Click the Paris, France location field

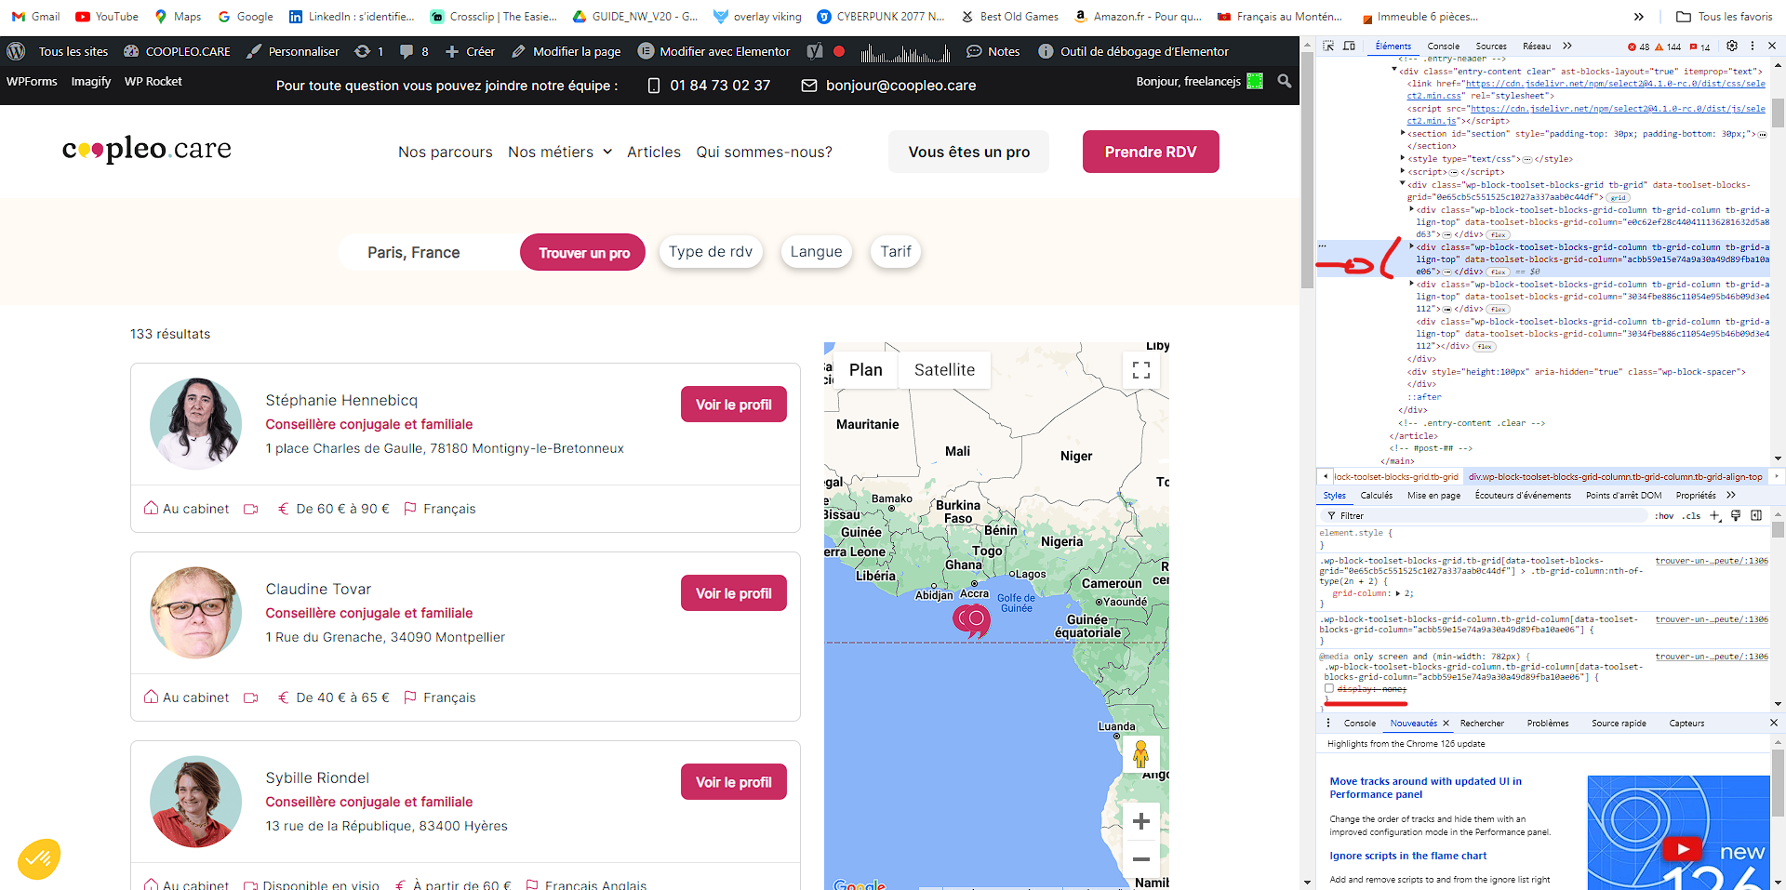(x=428, y=252)
